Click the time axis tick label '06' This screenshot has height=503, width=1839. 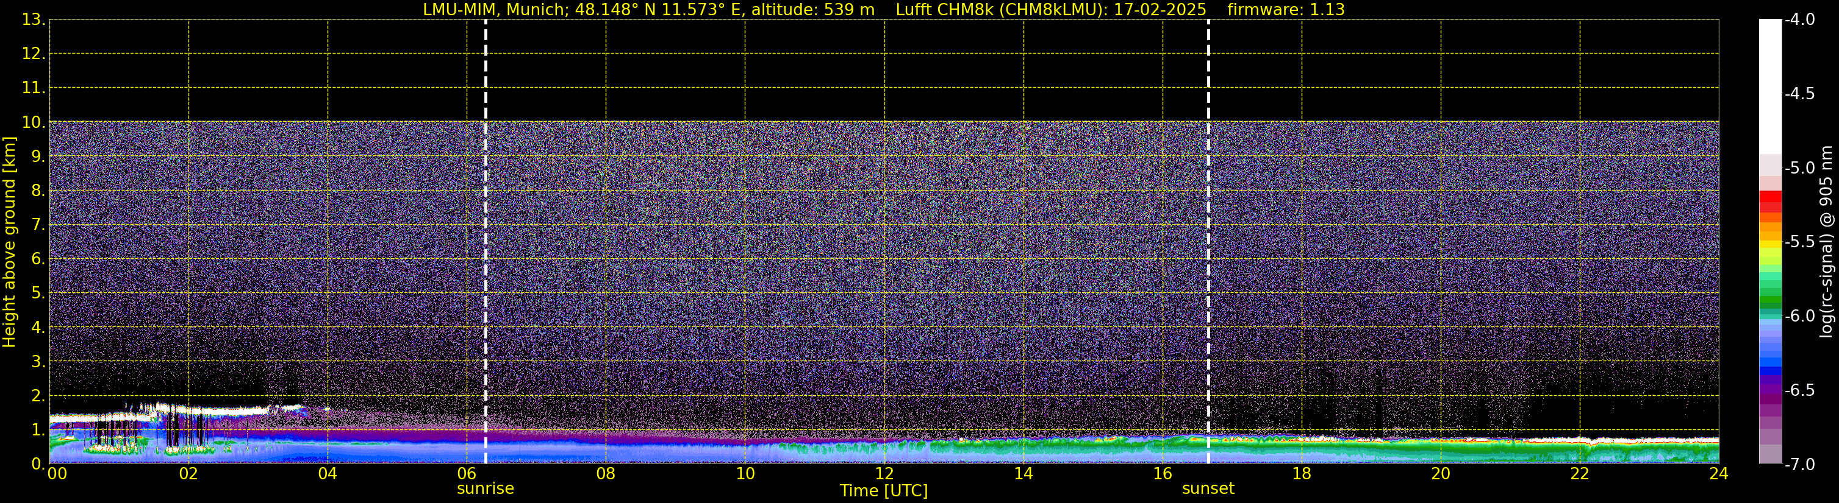pos(467,474)
